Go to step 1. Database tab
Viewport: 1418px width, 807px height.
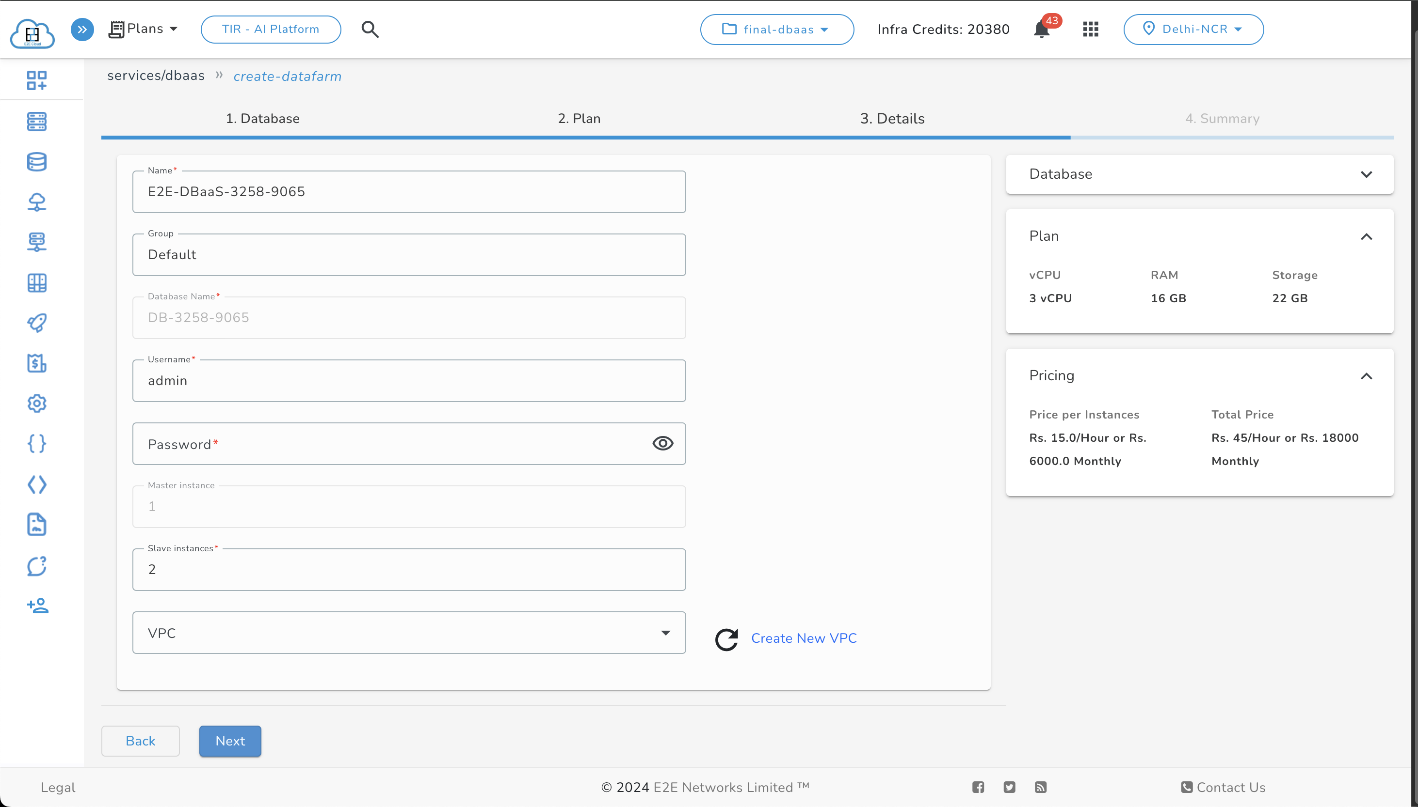pyautogui.click(x=262, y=119)
